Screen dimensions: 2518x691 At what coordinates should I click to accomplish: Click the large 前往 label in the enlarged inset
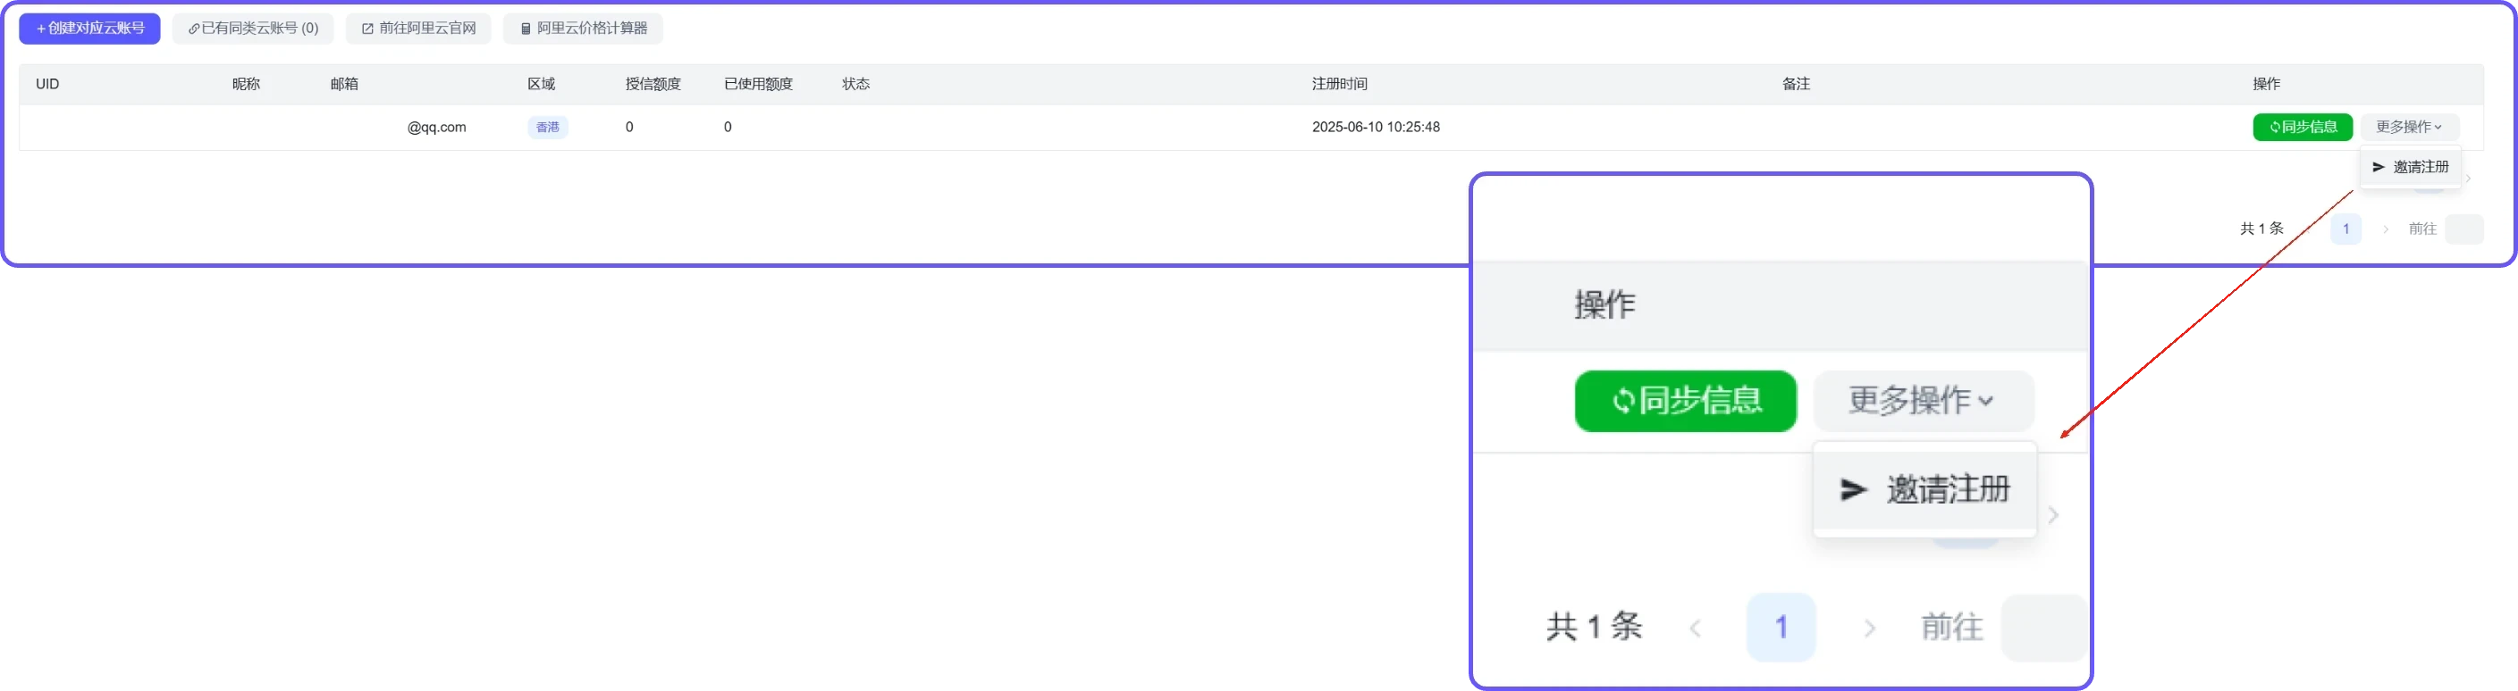(1952, 627)
